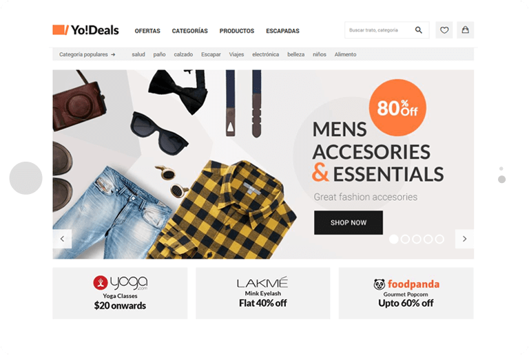This screenshot has width=529, height=355.
Task: Advance to next banner slide arrow
Action: click(x=464, y=239)
